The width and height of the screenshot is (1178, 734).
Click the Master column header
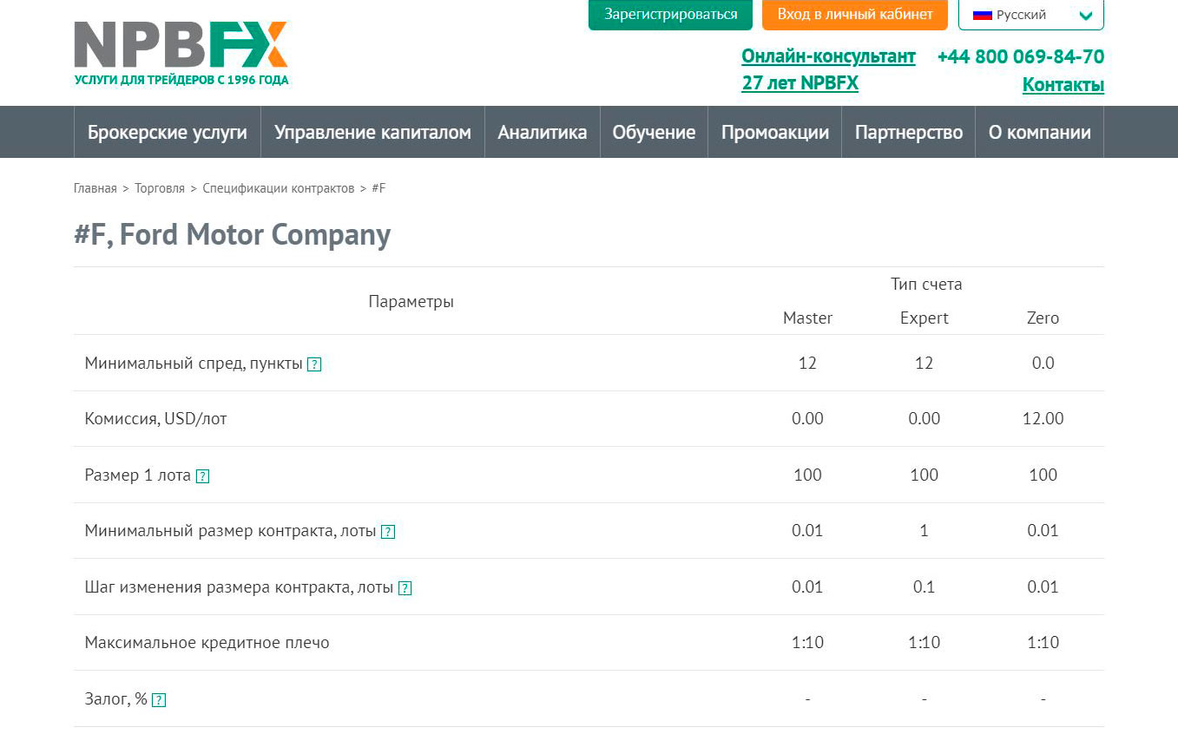807,318
